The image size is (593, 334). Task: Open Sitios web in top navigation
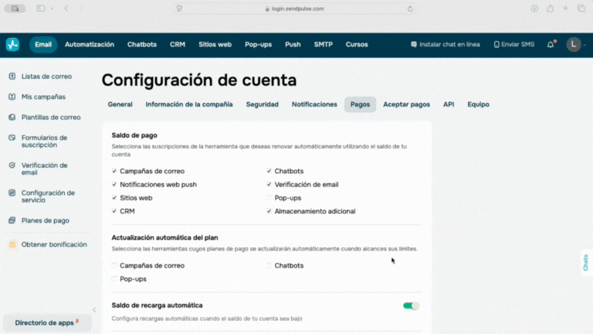[x=215, y=45]
